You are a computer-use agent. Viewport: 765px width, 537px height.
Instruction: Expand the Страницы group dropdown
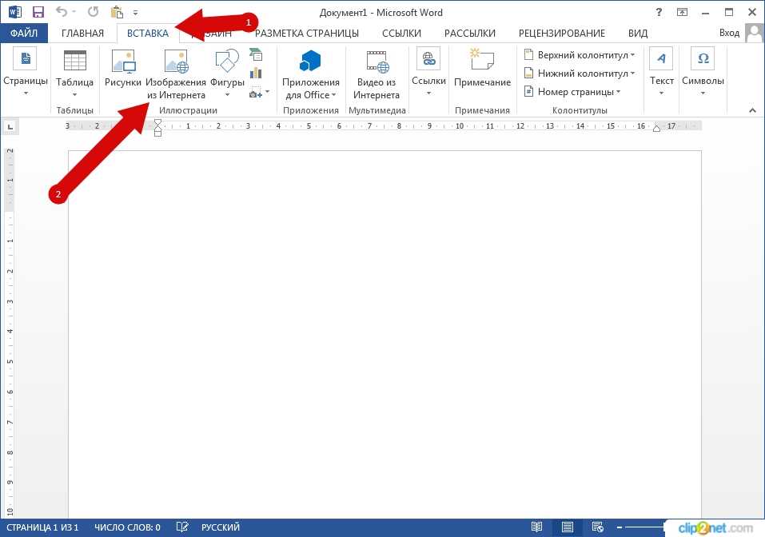[26, 72]
